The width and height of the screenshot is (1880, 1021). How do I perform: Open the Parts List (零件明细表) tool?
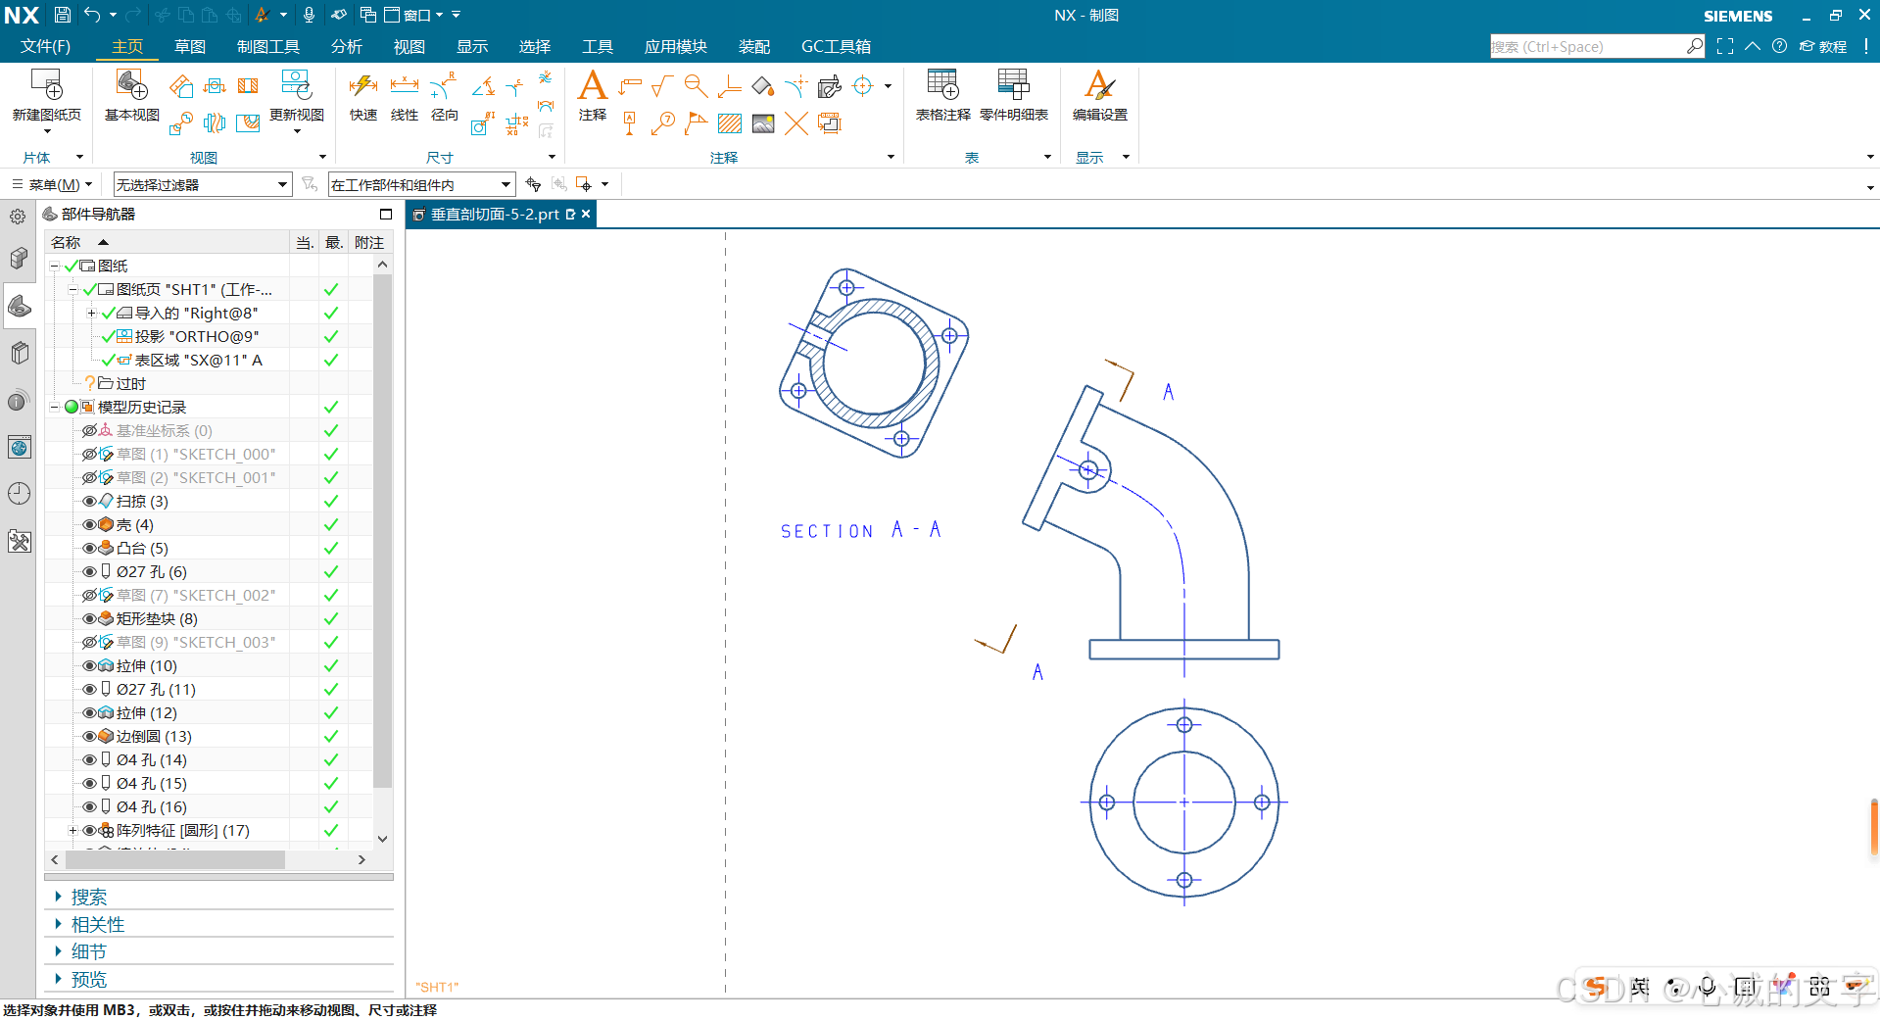(x=1013, y=85)
